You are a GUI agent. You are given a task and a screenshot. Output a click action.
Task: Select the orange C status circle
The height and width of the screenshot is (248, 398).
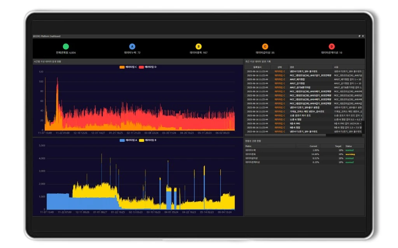coord(265,46)
